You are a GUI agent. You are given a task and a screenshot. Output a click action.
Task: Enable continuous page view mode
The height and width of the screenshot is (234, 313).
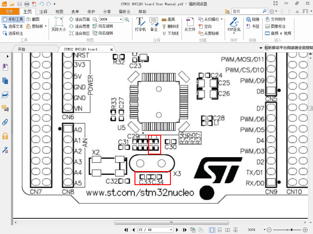point(219,230)
